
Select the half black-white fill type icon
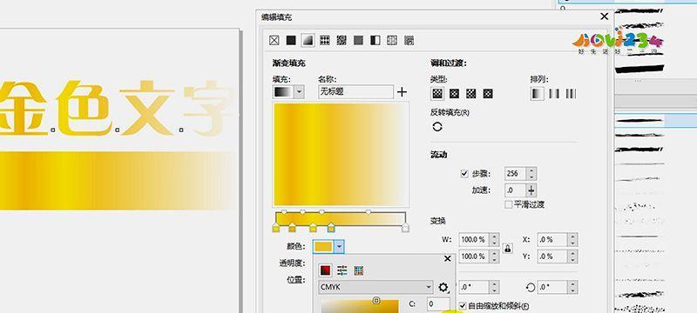click(x=376, y=41)
